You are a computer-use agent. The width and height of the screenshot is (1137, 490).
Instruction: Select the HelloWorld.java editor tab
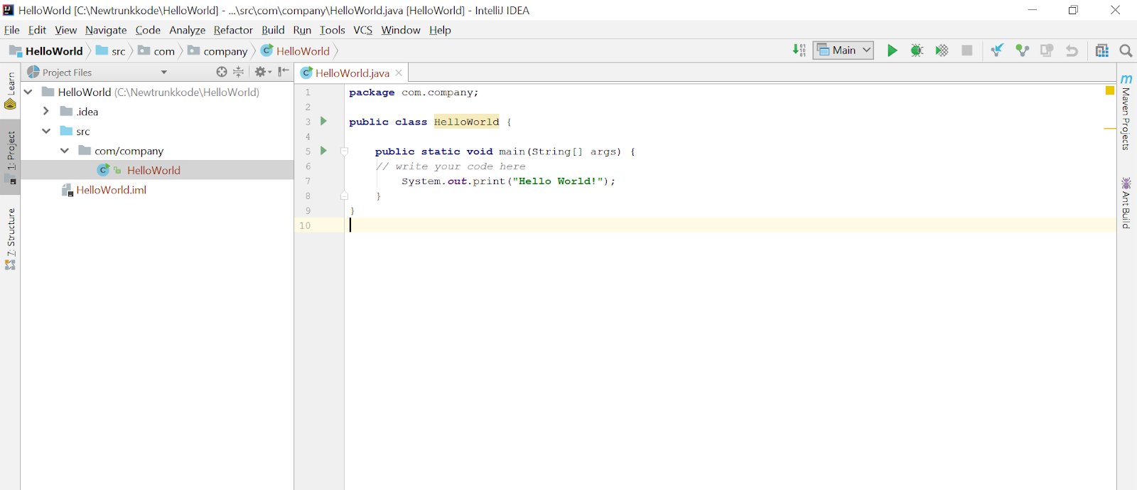coord(352,73)
